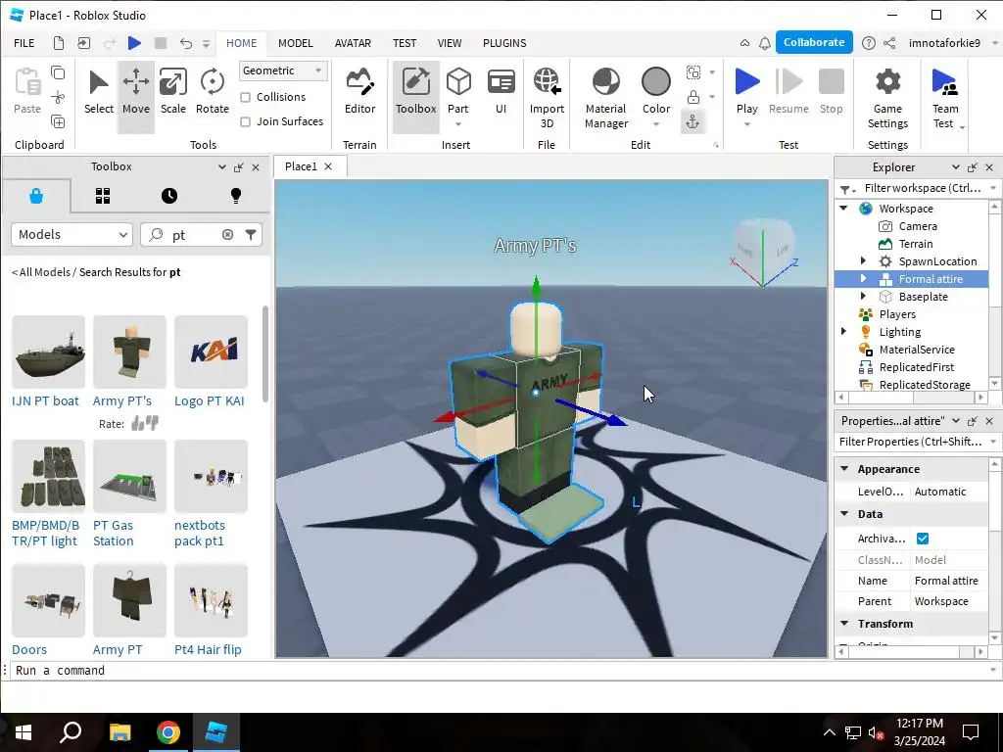Screen dimensions: 1003x752
Task: Select Terrain in Explorer
Action: tap(915, 244)
